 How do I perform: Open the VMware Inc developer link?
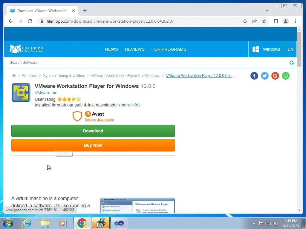point(46,93)
